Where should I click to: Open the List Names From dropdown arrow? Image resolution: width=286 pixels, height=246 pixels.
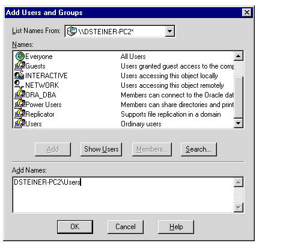[x=169, y=31]
